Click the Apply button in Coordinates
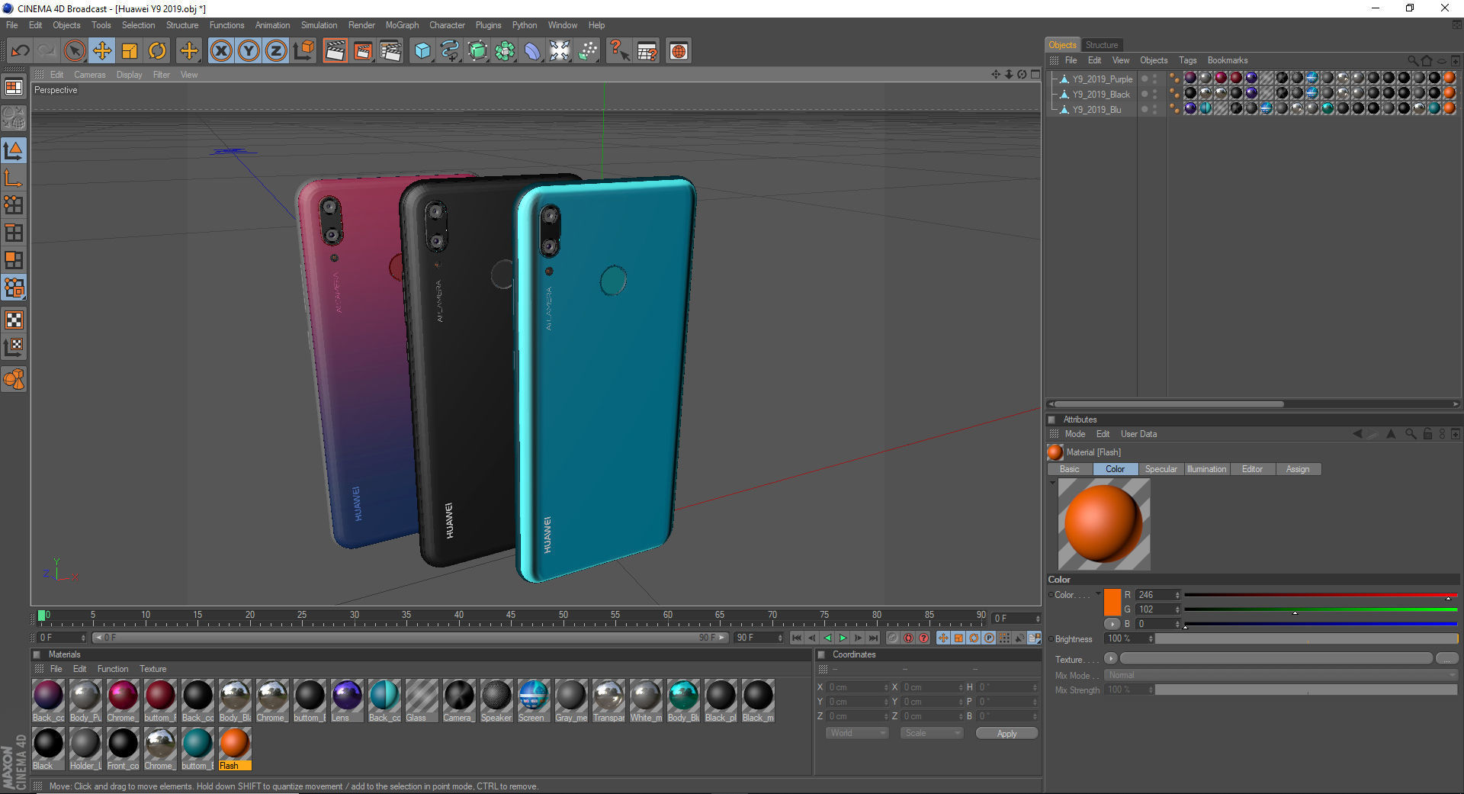Screen dimensions: 1464x794 tap(1006, 734)
